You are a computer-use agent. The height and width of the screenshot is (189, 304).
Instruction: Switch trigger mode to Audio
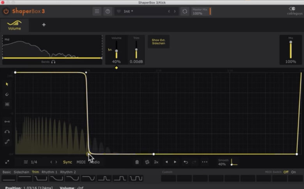95,162
